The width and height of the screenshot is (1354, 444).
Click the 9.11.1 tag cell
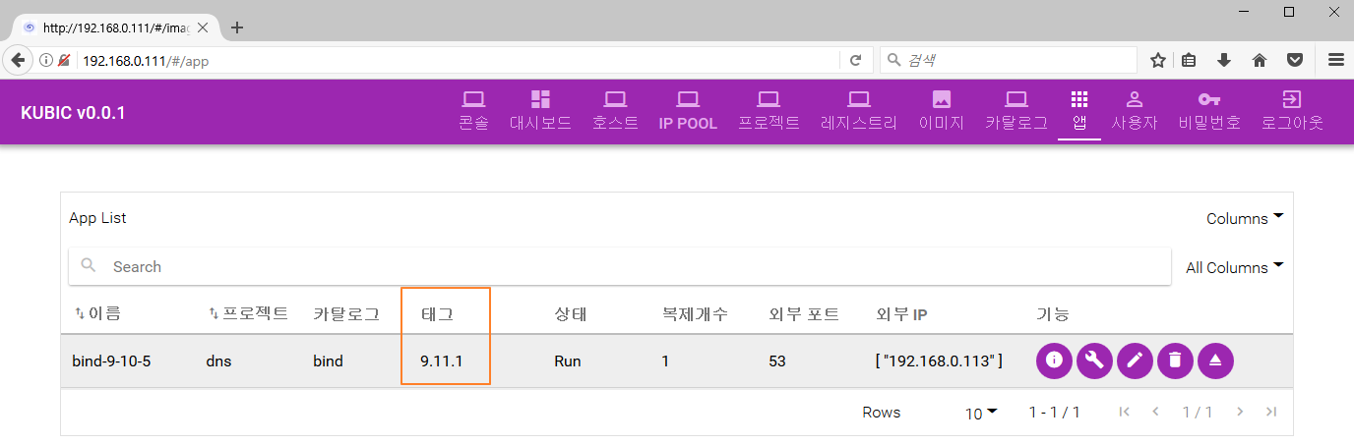coord(441,361)
